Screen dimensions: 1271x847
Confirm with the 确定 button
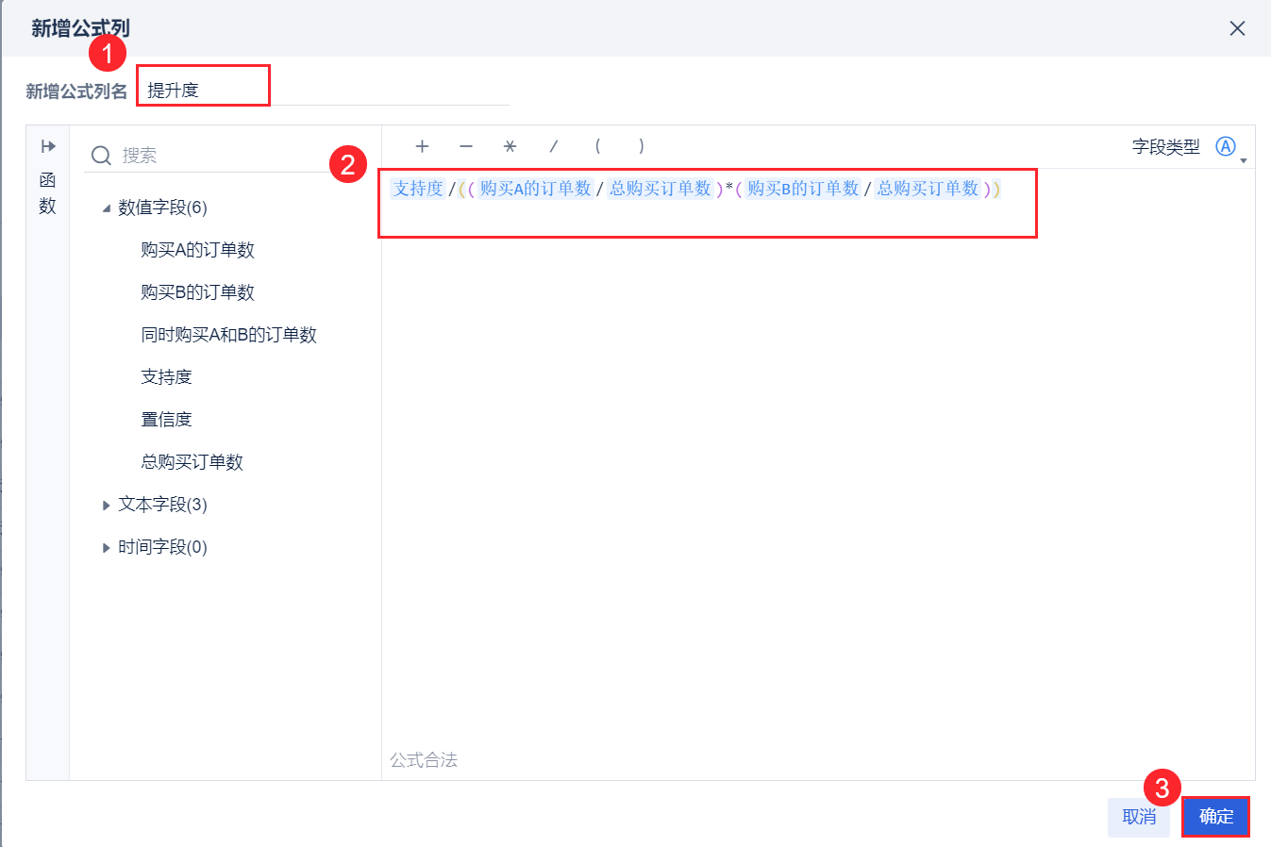point(1216,817)
